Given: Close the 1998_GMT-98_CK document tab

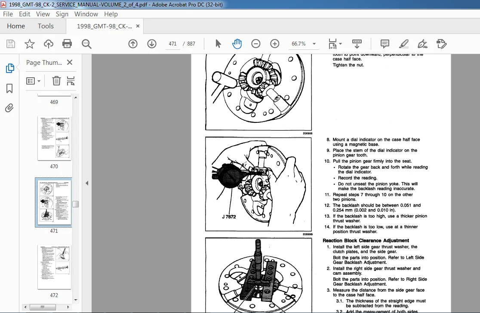Looking at the screenshot, I should (138, 26).
